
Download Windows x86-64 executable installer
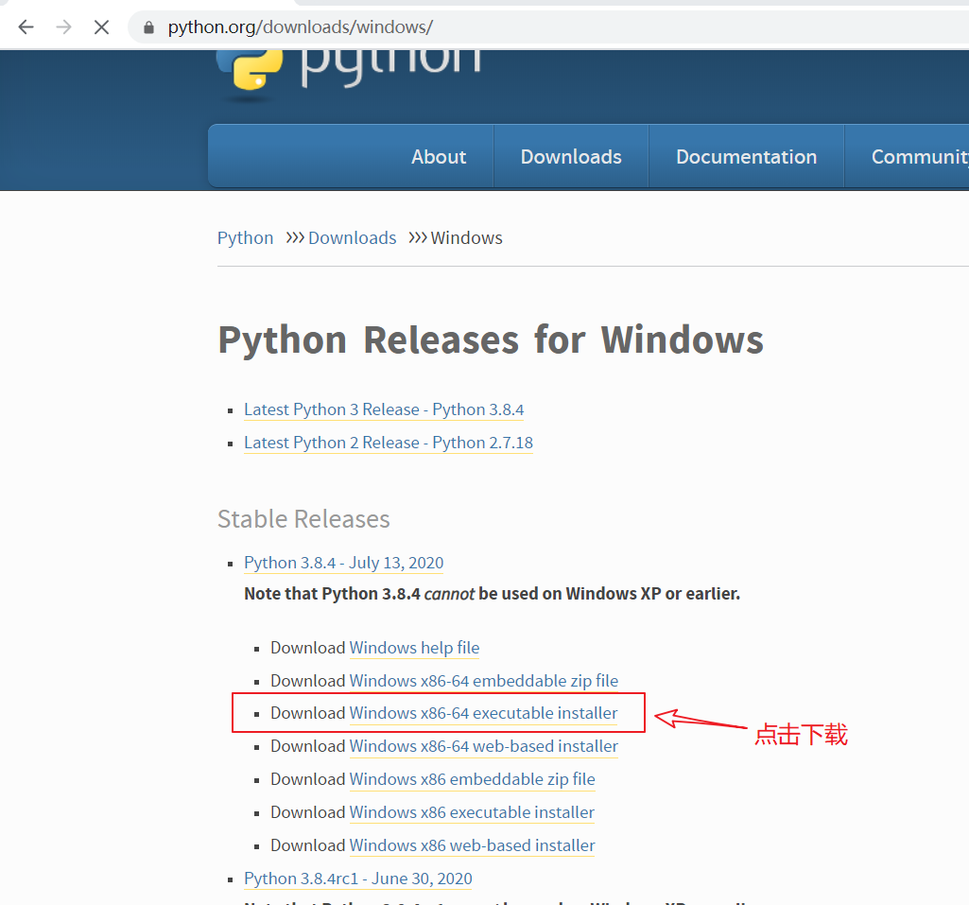click(x=483, y=713)
